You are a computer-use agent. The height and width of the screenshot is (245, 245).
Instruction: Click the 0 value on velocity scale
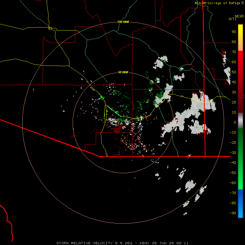pyautogui.click(x=235, y=122)
